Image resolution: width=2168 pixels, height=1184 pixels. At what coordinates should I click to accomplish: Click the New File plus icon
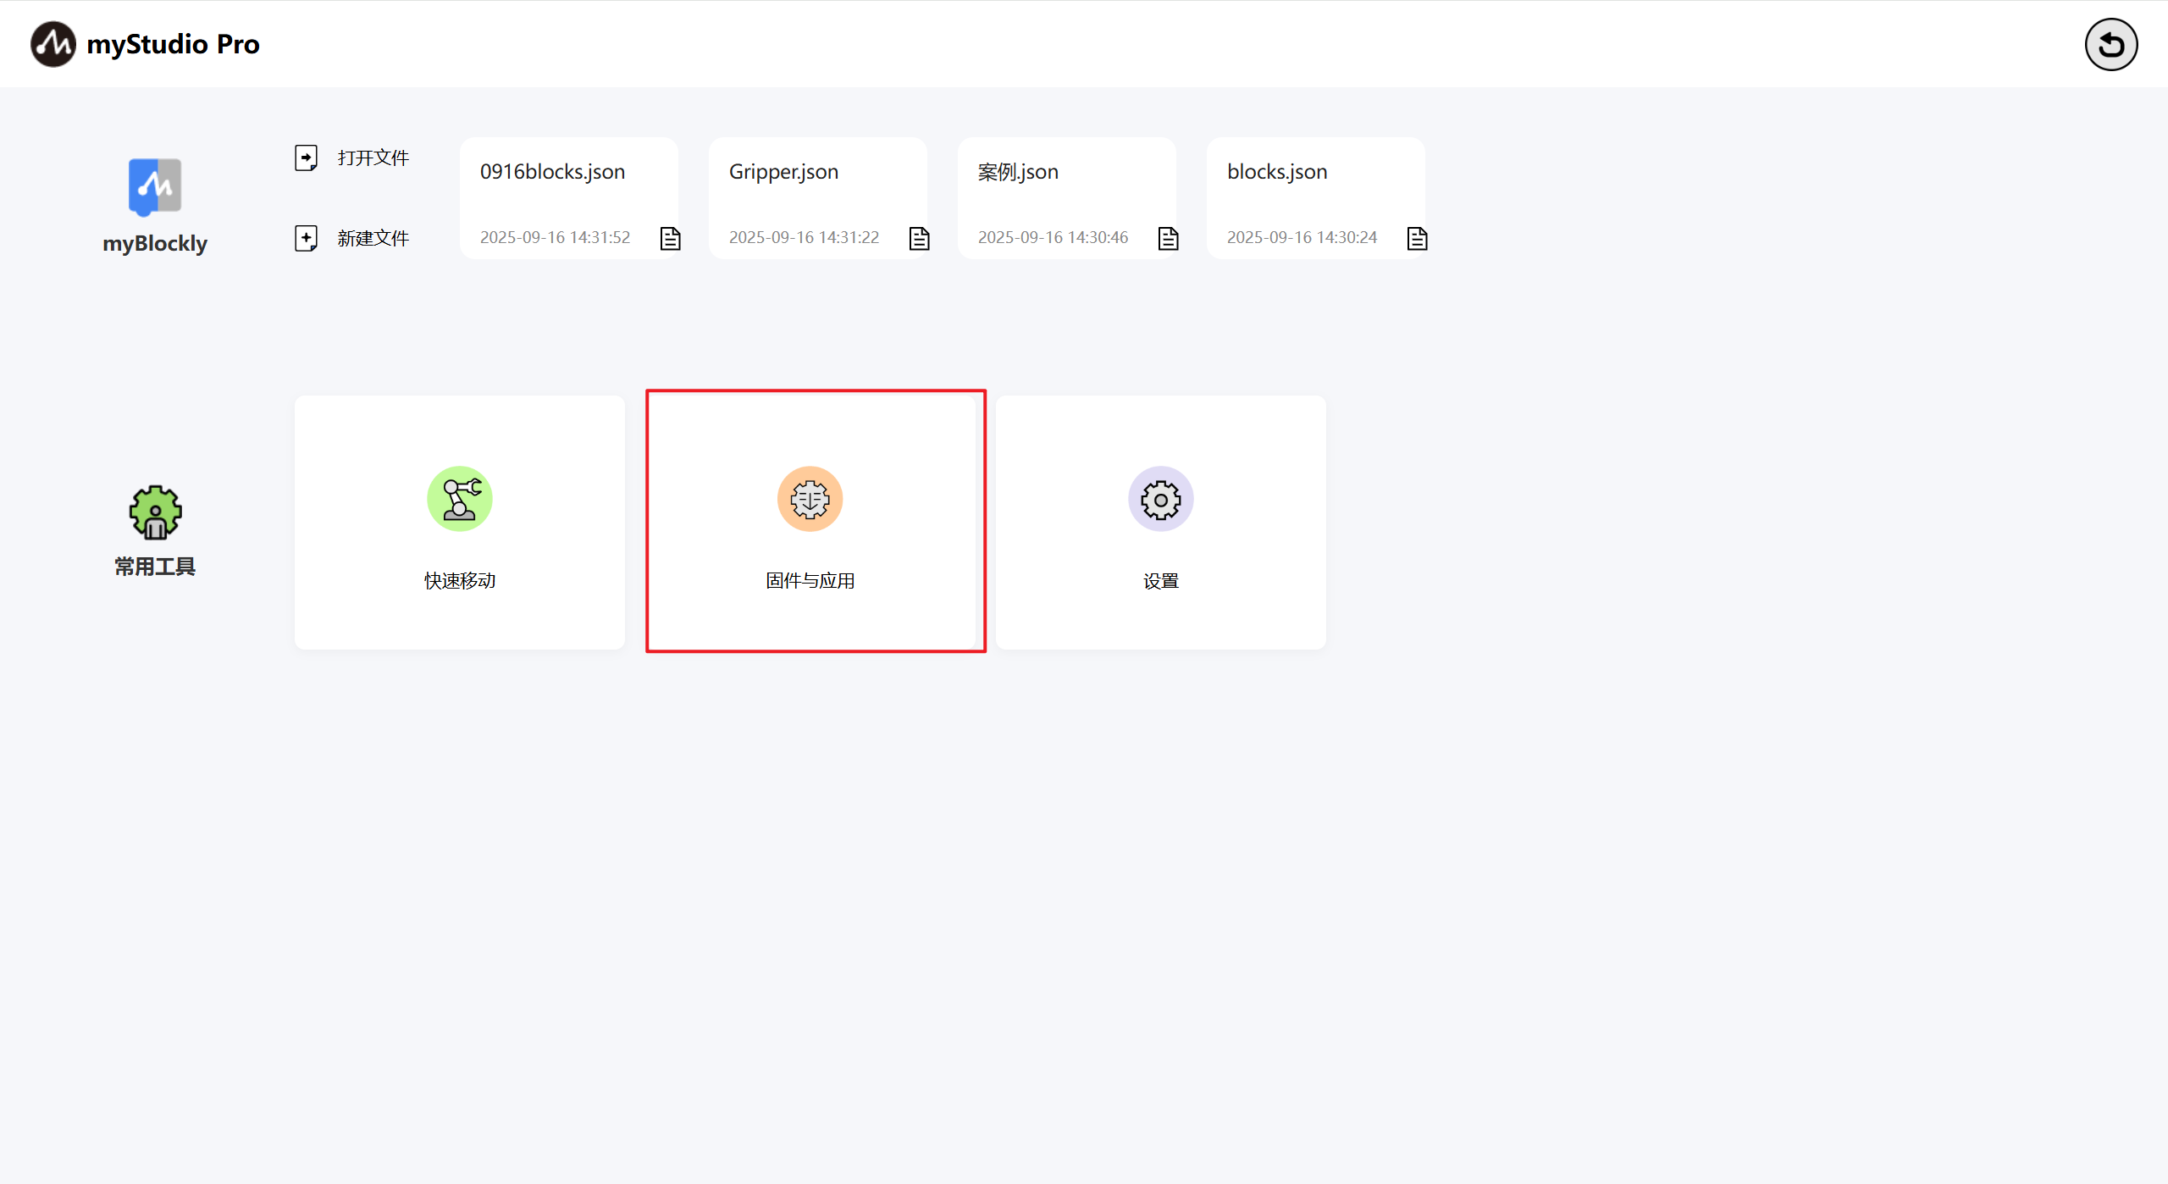coord(306,238)
